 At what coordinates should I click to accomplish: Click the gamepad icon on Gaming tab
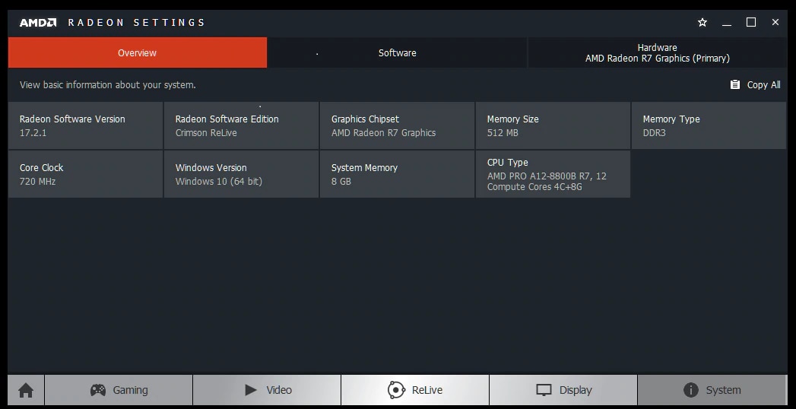(98, 390)
